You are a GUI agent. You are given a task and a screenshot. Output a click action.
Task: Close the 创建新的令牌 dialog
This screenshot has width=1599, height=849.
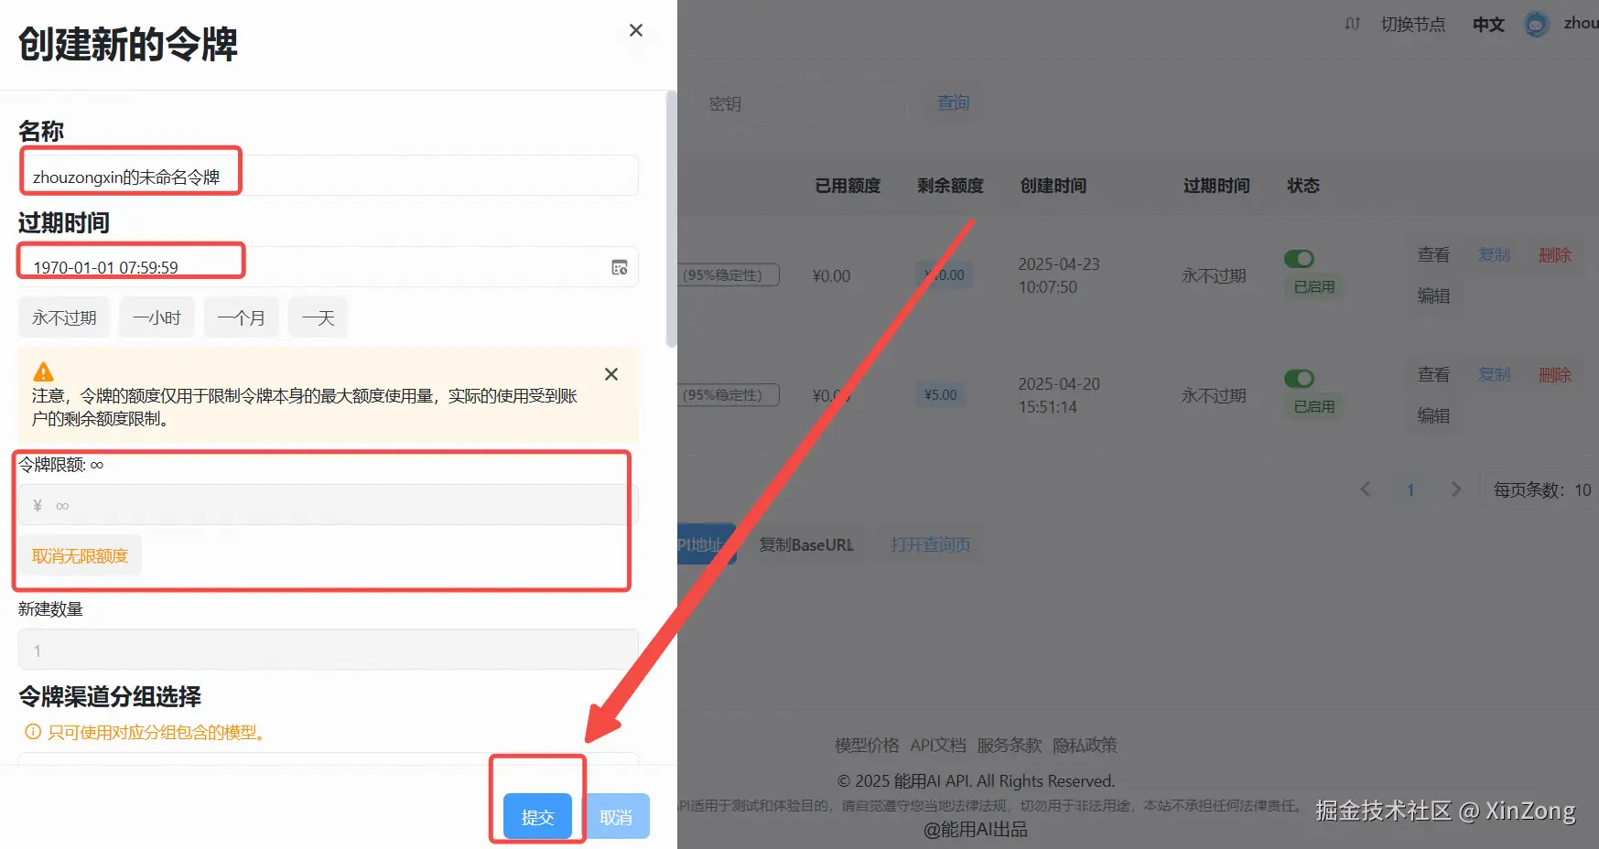coord(635,29)
